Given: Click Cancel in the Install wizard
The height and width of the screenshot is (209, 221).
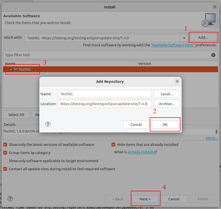Looking at the screenshot, I should (x=174, y=199).
